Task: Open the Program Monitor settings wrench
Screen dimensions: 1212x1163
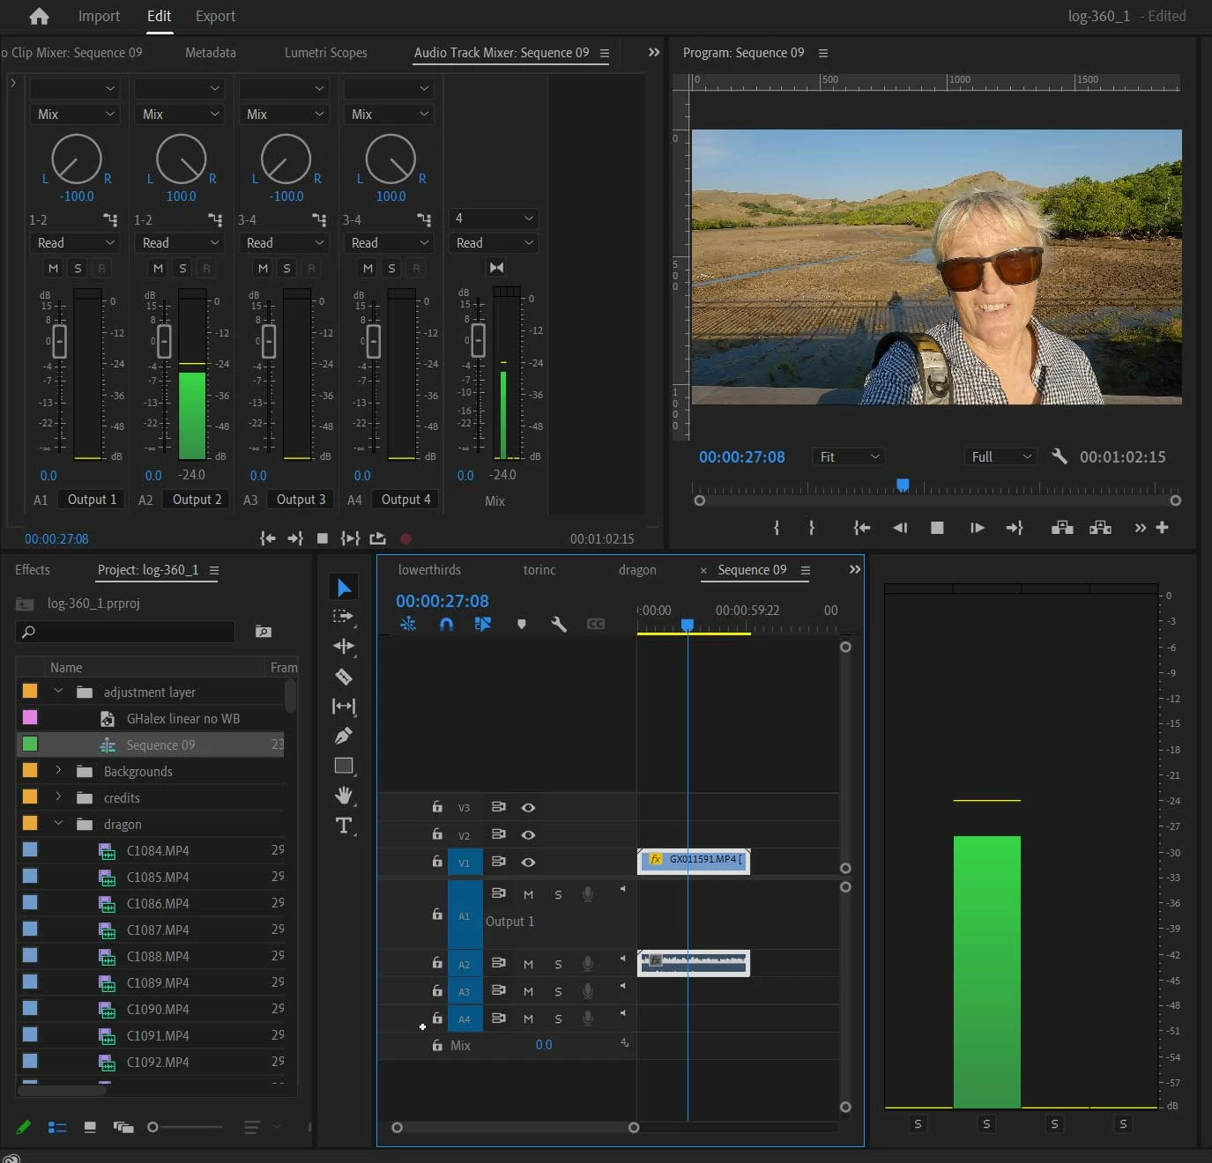Action: pyautogui.click(x=1060, y=456)
